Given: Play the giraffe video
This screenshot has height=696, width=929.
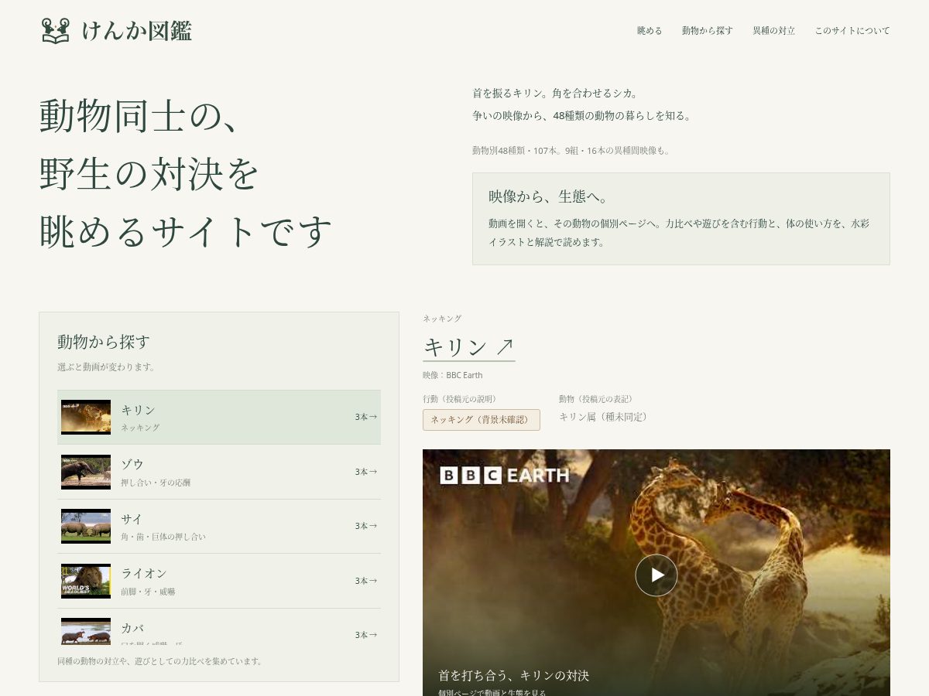Looking at the screenshot, I should click(x=656, y=575).
